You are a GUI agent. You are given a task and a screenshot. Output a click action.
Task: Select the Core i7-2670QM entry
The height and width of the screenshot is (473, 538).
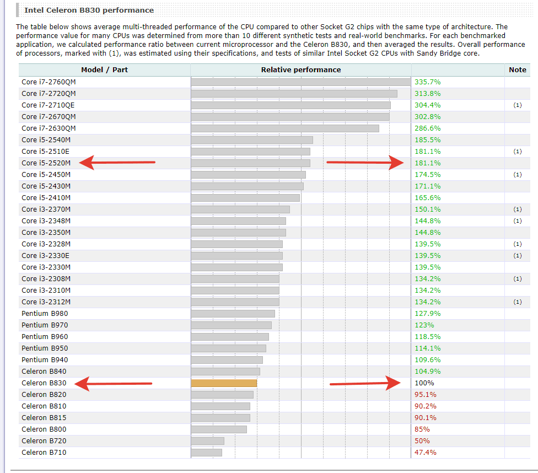click(x=49, y=117)
